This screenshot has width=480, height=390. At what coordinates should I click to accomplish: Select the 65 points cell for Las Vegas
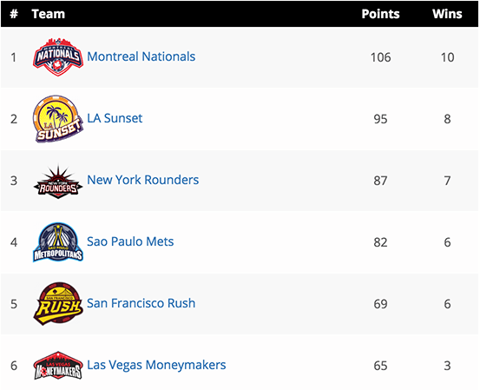(x=380, y=366)
